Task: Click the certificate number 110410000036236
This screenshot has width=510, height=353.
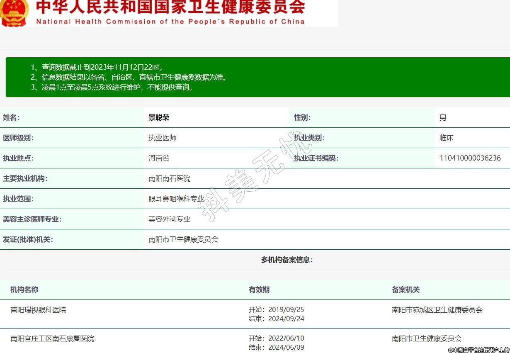Action: [470, 158]
